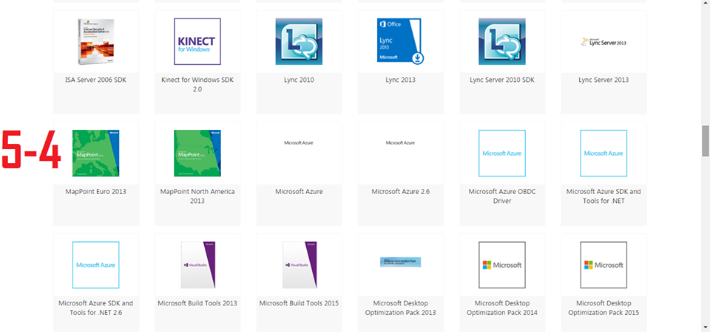710x332 pixels.
Task: Open the Azure SDK Tools .NET 2.6 logo
Action: click(95, 265)
